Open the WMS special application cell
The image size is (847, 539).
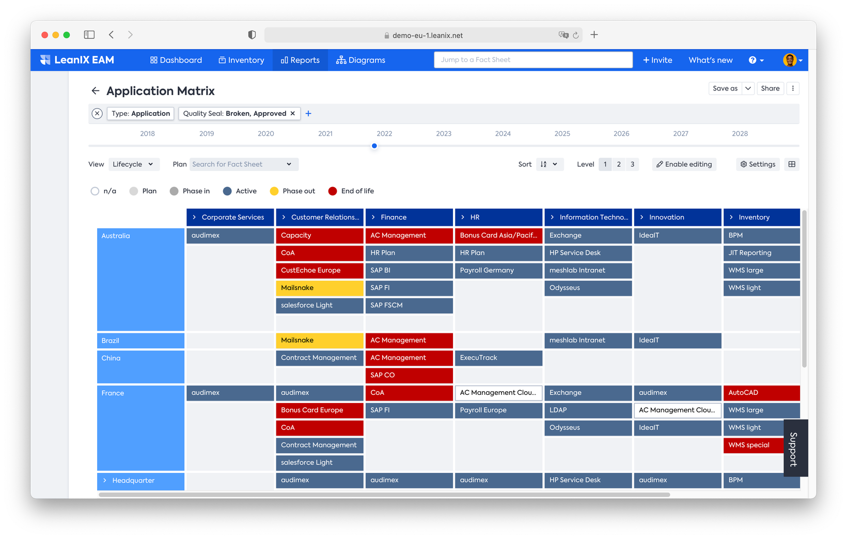click(x=754, y=445)
